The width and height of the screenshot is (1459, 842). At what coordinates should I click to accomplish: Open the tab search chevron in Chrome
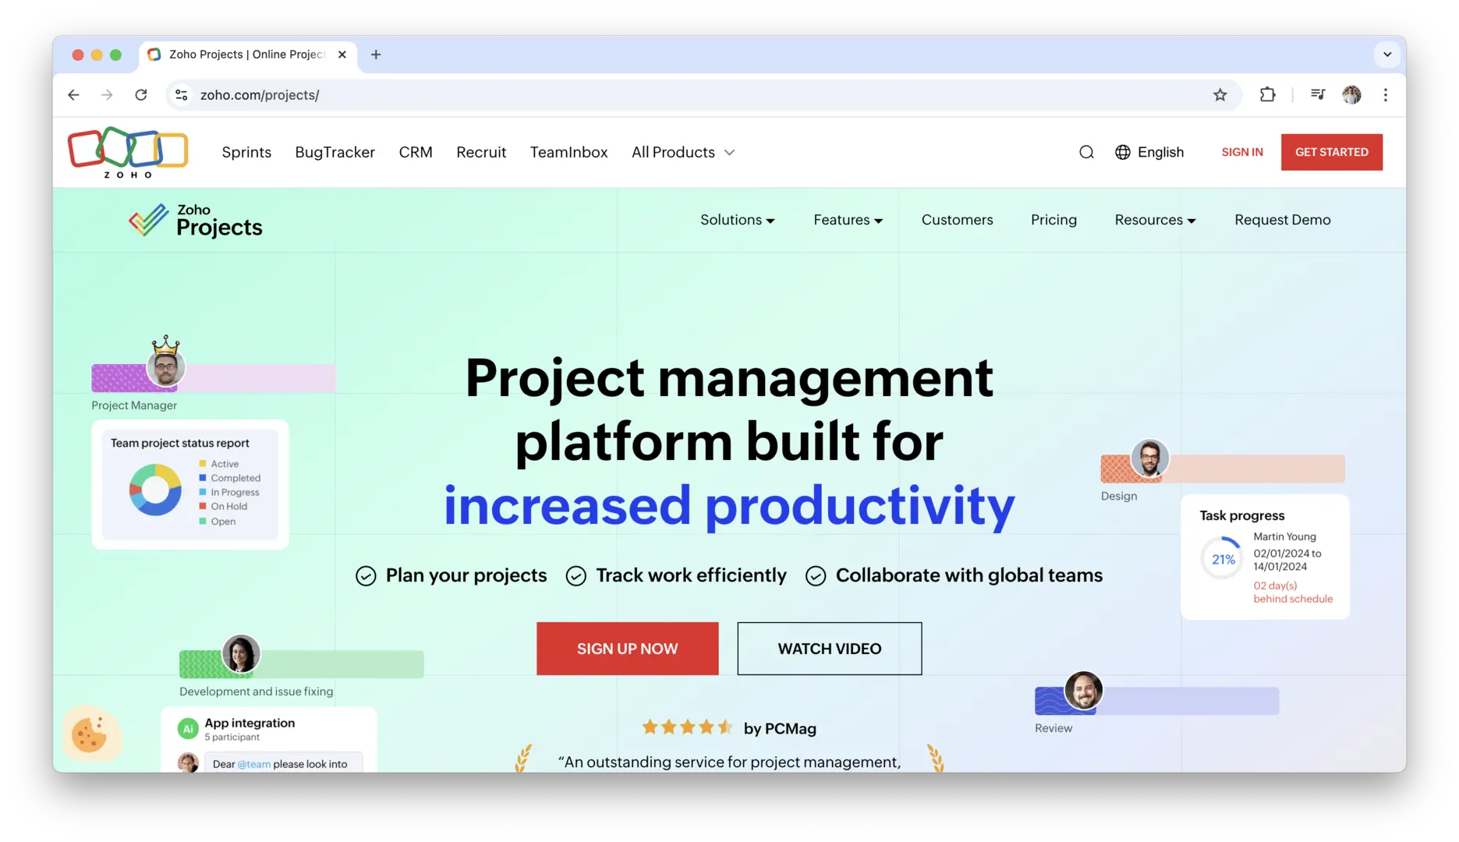coord(1387,55)
